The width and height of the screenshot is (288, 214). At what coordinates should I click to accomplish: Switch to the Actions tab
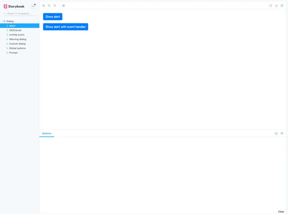[47, 133]
